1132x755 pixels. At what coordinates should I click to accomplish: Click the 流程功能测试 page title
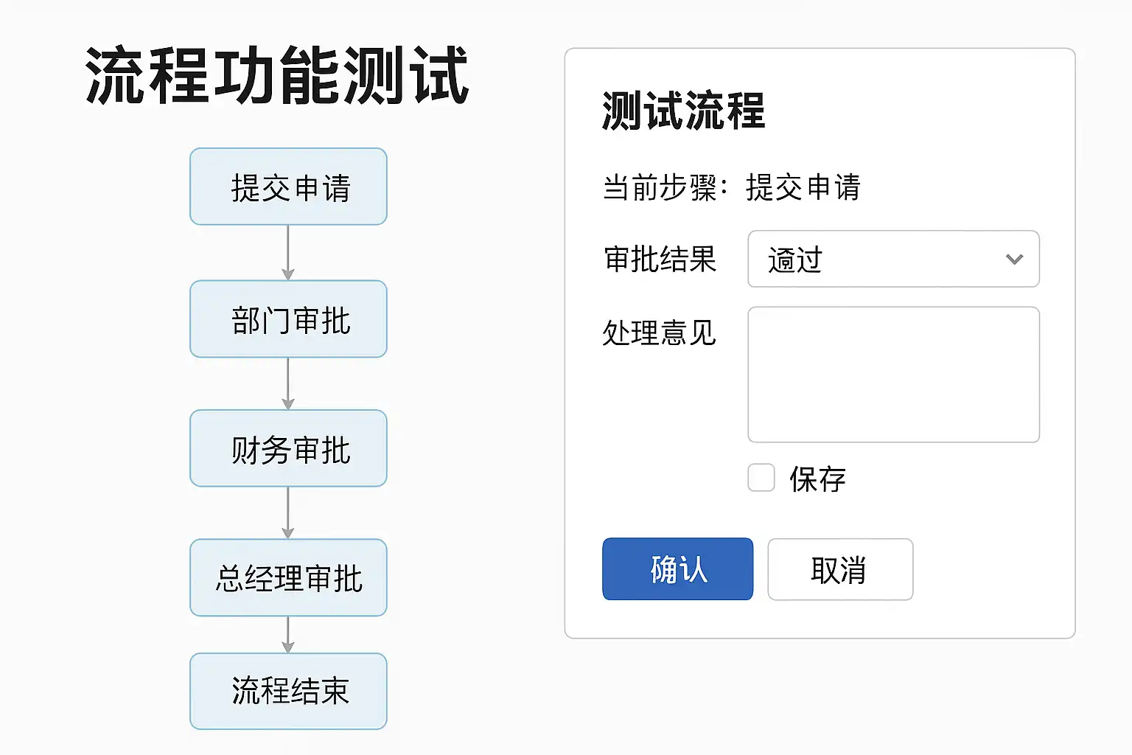click(277, 75)
